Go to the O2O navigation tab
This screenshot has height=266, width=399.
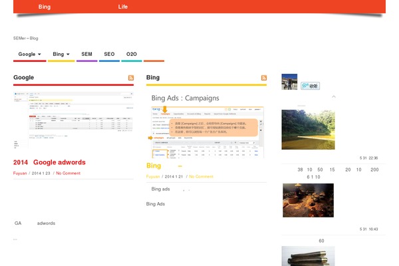132,55
